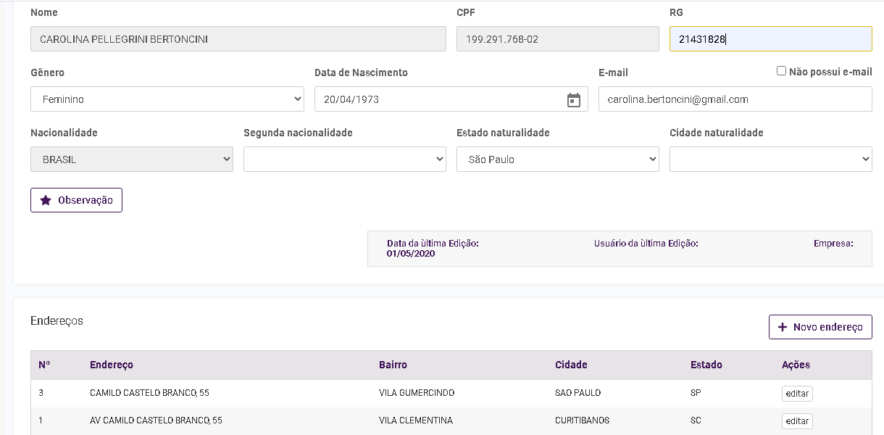Viewport: 884px width, 435px height.
Task: Click the CPF field
Action: click(x=557, y=39)
